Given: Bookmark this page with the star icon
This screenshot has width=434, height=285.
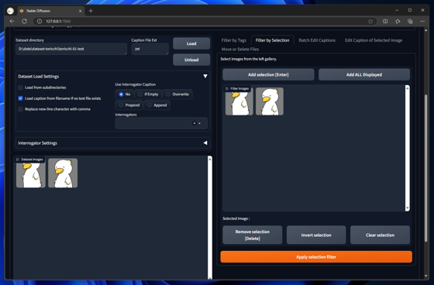Looking at the screenshot, I should point(370,22).
